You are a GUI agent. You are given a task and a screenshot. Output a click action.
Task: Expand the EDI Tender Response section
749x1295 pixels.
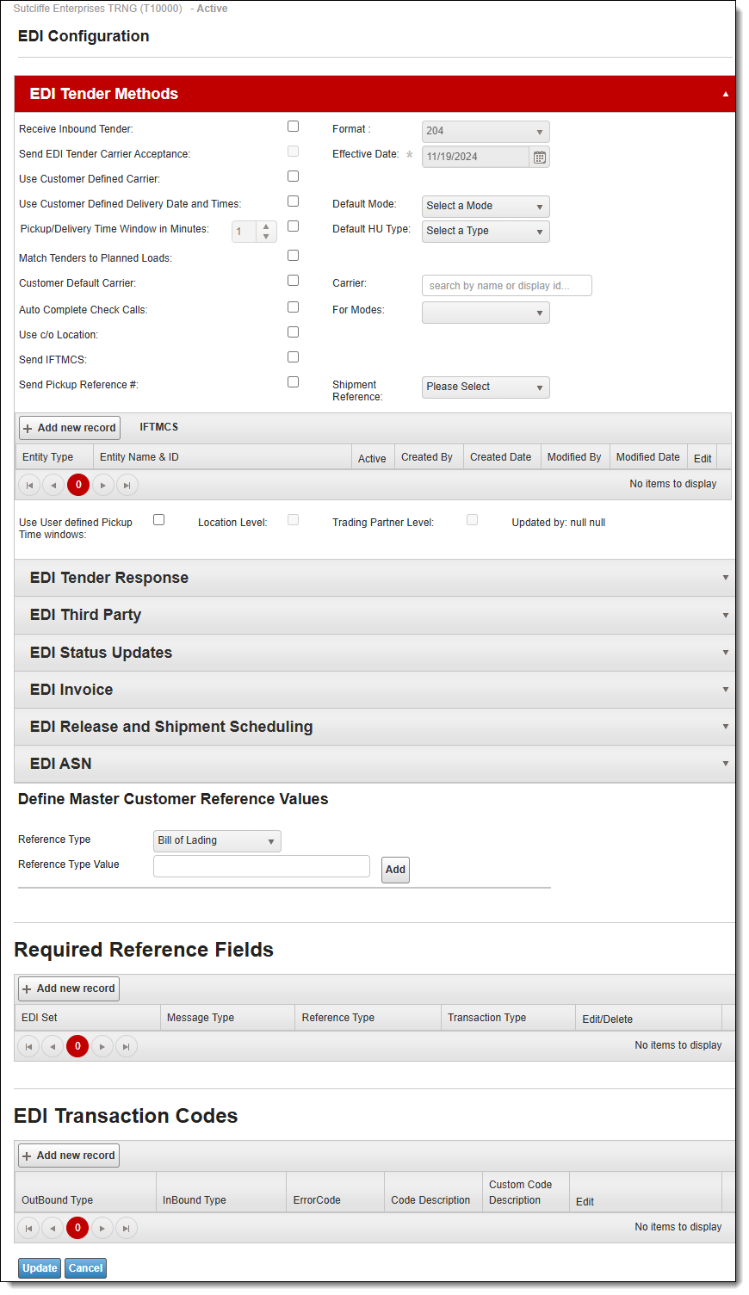(374, 578)
